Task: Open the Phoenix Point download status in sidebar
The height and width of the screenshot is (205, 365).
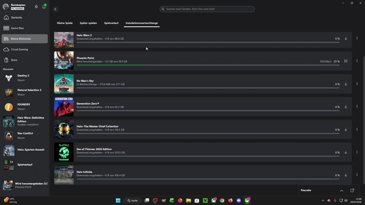Action: click(x=25, y=185)
